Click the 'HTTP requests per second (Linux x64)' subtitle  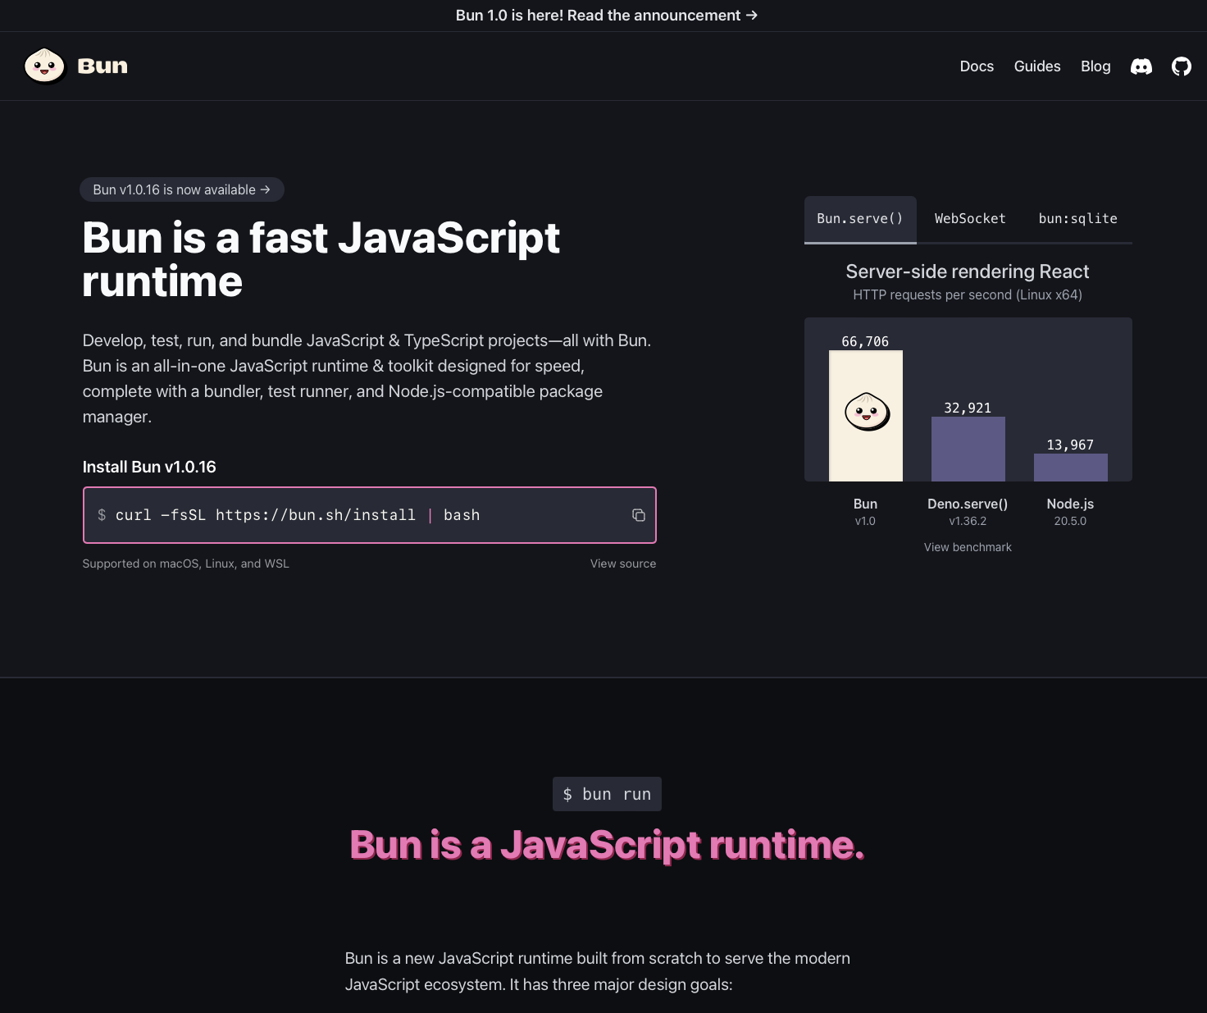click(x=968, y=294)
